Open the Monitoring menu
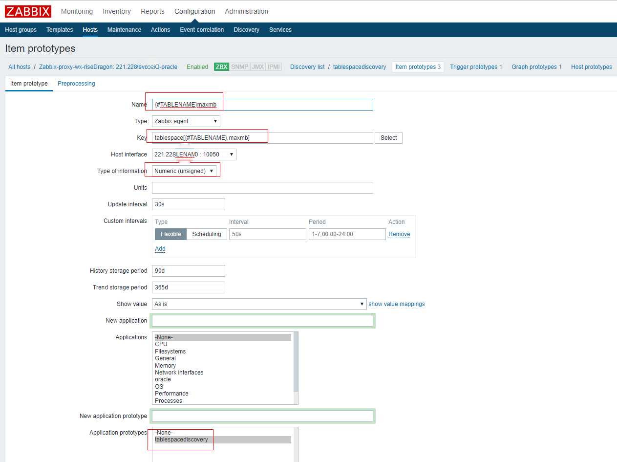The width and height of the screenshot is (617, 462). 77,11
